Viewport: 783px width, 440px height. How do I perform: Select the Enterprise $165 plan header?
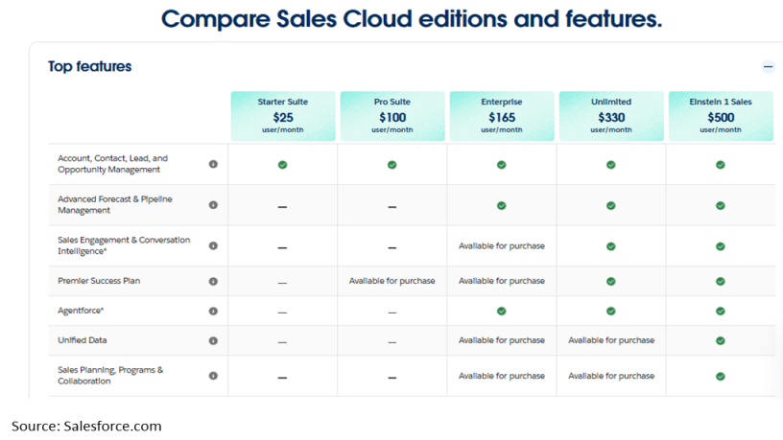pyautogui.click(x=502, y=116)
